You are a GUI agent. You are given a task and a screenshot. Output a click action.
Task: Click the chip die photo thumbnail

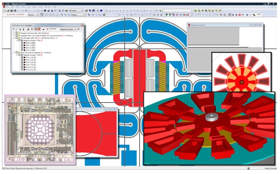coord(40,130)
